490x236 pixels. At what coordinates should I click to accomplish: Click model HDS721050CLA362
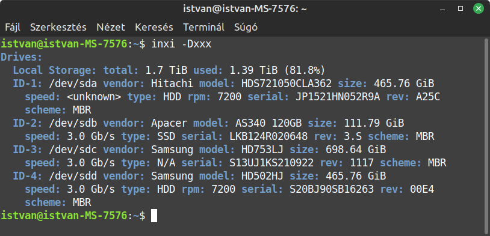click(287, 83)
